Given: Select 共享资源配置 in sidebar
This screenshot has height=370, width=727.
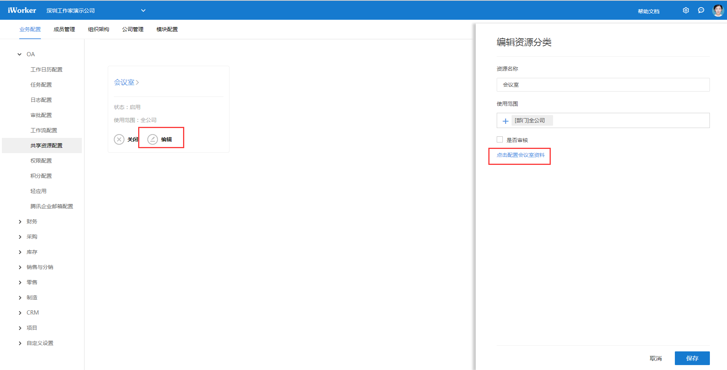Looking at the screenshot, I should pyautogui.click(x=42, y=145).
